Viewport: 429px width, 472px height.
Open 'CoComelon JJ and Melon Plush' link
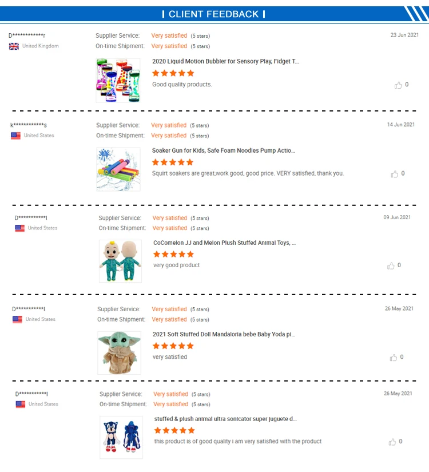[x=225, y=243]
